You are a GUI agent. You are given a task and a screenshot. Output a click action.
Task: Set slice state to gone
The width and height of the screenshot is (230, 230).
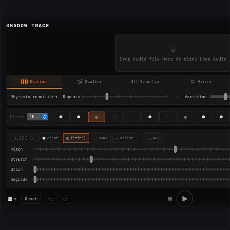[100, 138]
